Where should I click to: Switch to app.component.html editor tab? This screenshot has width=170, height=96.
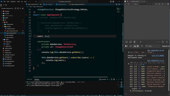click(77, 5)
